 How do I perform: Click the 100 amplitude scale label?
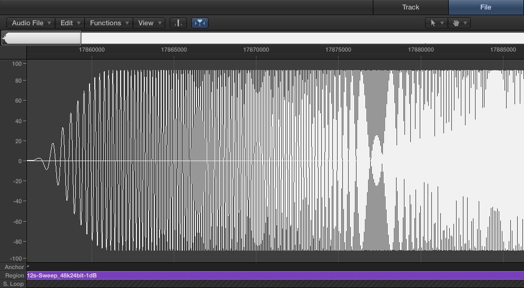tap(17, 64)
